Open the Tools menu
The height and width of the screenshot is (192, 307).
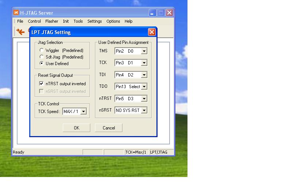(x=78, y=21)
